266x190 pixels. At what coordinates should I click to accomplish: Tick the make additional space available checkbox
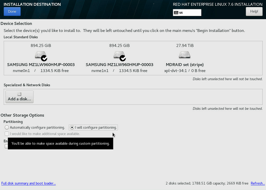[x=6, y=133]
